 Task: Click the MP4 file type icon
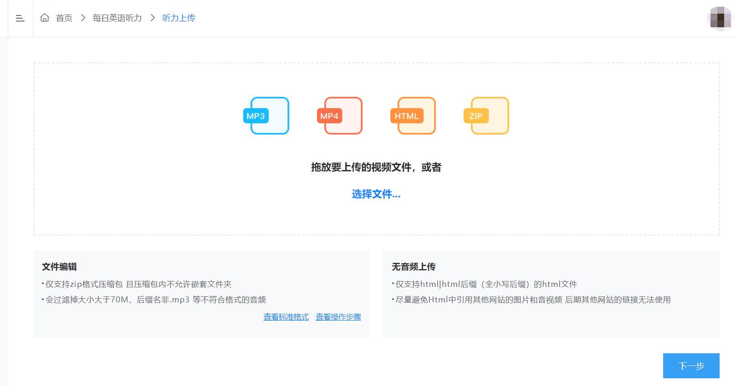[x=340, y=116]
